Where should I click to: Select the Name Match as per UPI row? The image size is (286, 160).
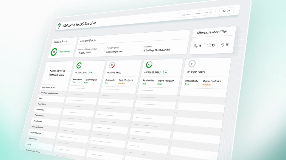point(48,87)
